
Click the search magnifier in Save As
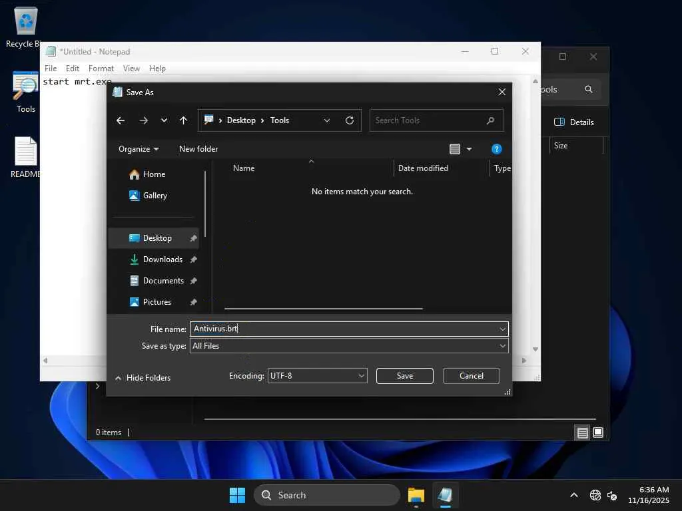click(491, 120)
